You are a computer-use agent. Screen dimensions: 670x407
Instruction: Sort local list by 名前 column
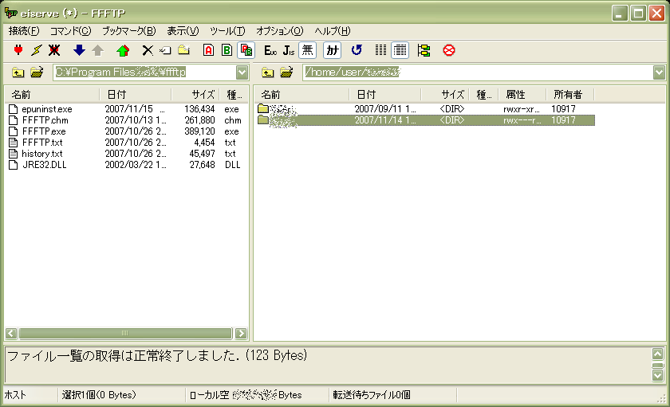(52, 94)
